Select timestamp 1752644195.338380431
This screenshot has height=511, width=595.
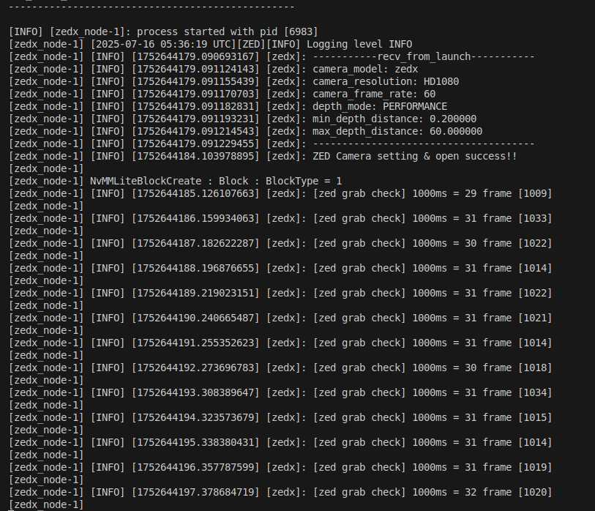[195, 443]
